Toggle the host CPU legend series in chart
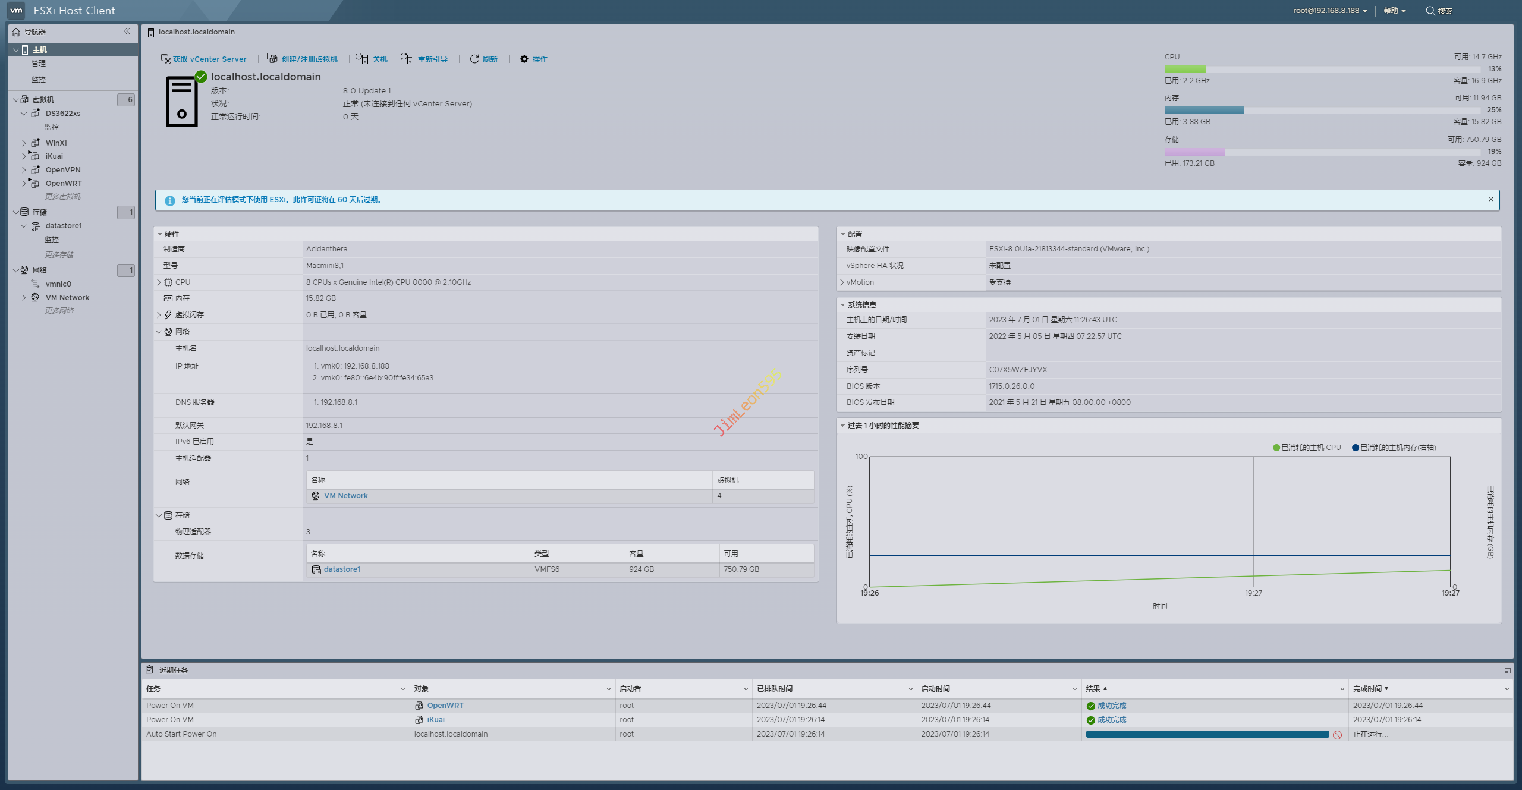The image size is (1522, 790). pos(1307,448)
